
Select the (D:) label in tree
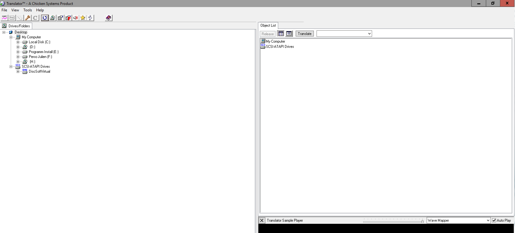pyautogui.click(x=33, y=47)
